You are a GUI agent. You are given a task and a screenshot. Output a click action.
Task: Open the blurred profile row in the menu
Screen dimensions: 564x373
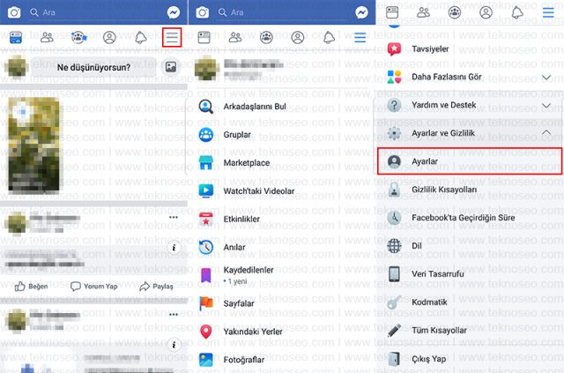[x=281, y=69]
